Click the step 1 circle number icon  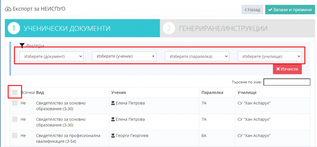(14, 28)
